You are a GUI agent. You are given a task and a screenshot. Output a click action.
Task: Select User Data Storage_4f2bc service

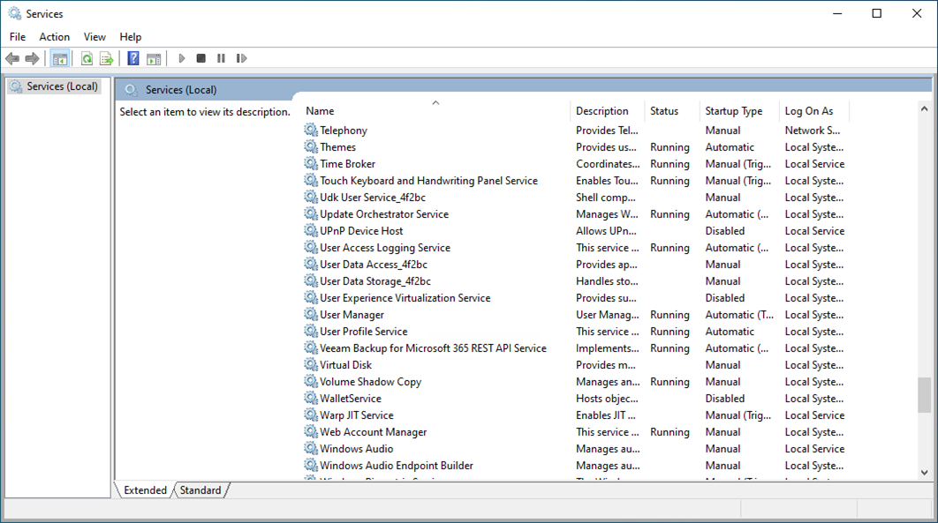(x=375, y=280)
